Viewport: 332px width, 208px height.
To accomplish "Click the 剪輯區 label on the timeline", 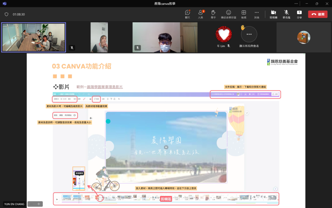I will tap(166, 199).
